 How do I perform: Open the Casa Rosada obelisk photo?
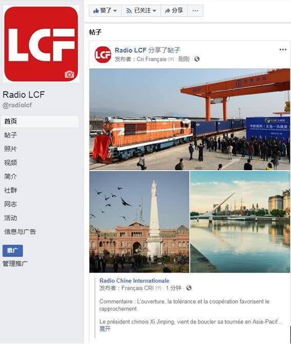pyautogui.click(x=139, y=222)
